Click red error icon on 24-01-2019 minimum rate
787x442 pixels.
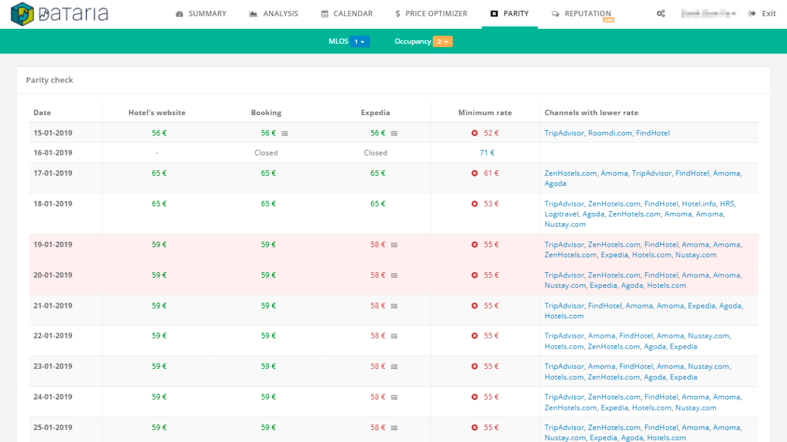pyautogui.click(x=475, y=397)
